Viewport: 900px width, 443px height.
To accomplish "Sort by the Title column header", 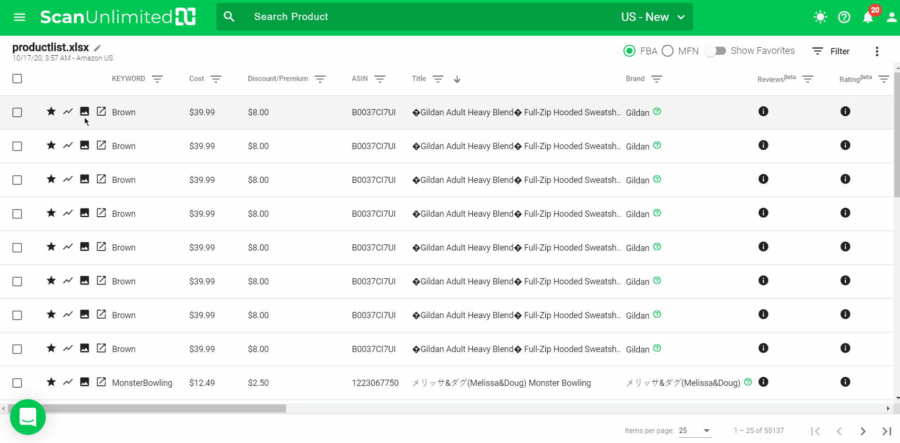I will (x=419, y=79).
